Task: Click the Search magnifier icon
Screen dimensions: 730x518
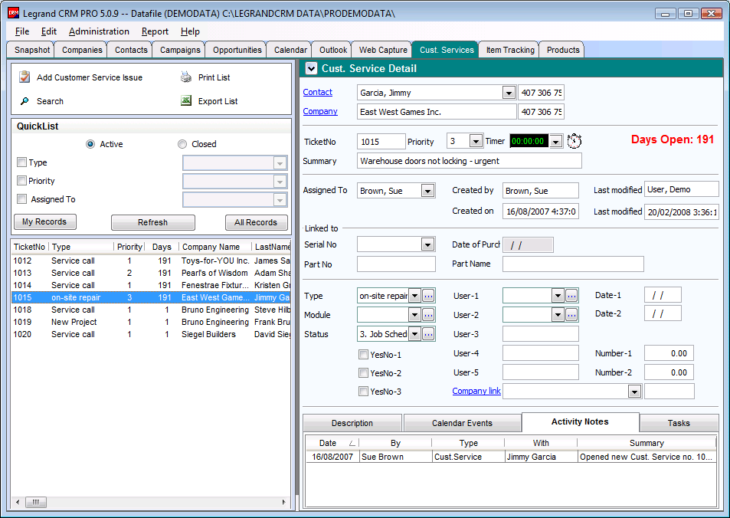Action: coord(25,100)
